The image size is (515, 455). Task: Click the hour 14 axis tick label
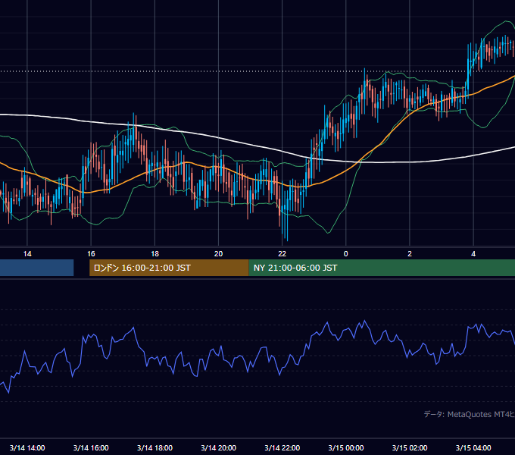(27, 254)
